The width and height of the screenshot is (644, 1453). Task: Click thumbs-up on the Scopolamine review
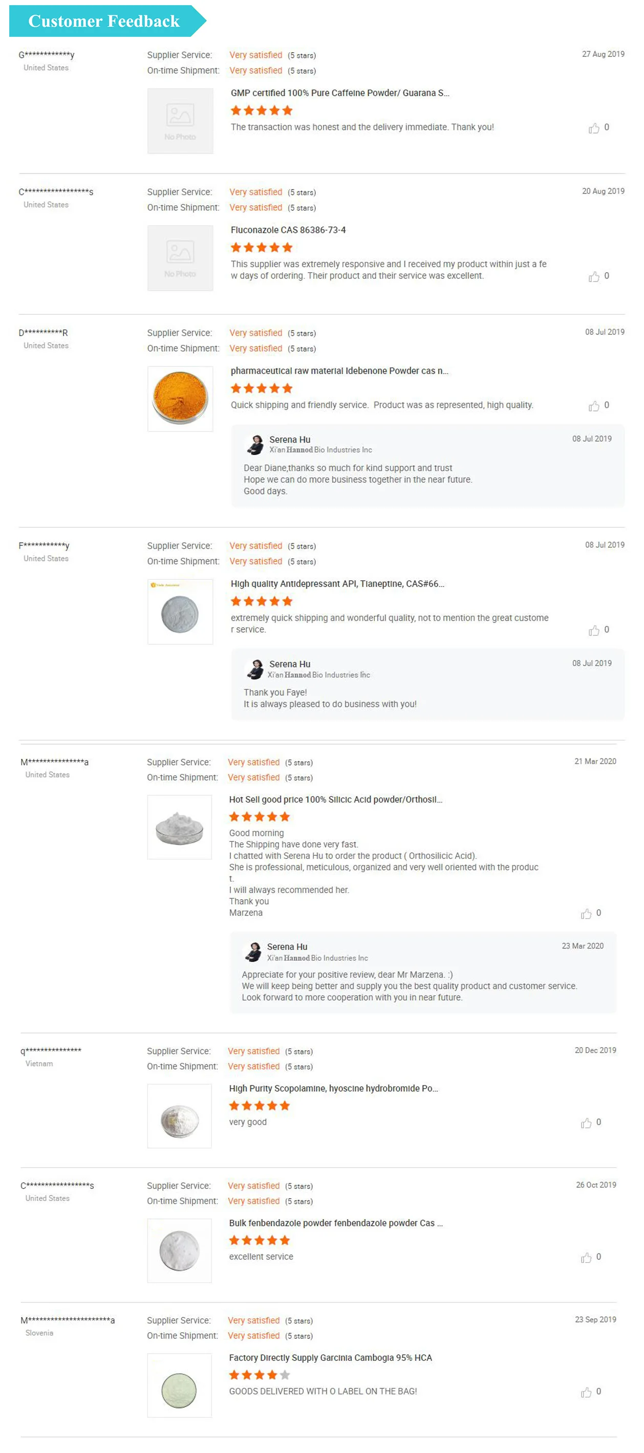(x=587, y=1122)
